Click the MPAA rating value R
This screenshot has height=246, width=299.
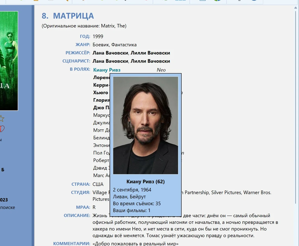click(94, 207)
